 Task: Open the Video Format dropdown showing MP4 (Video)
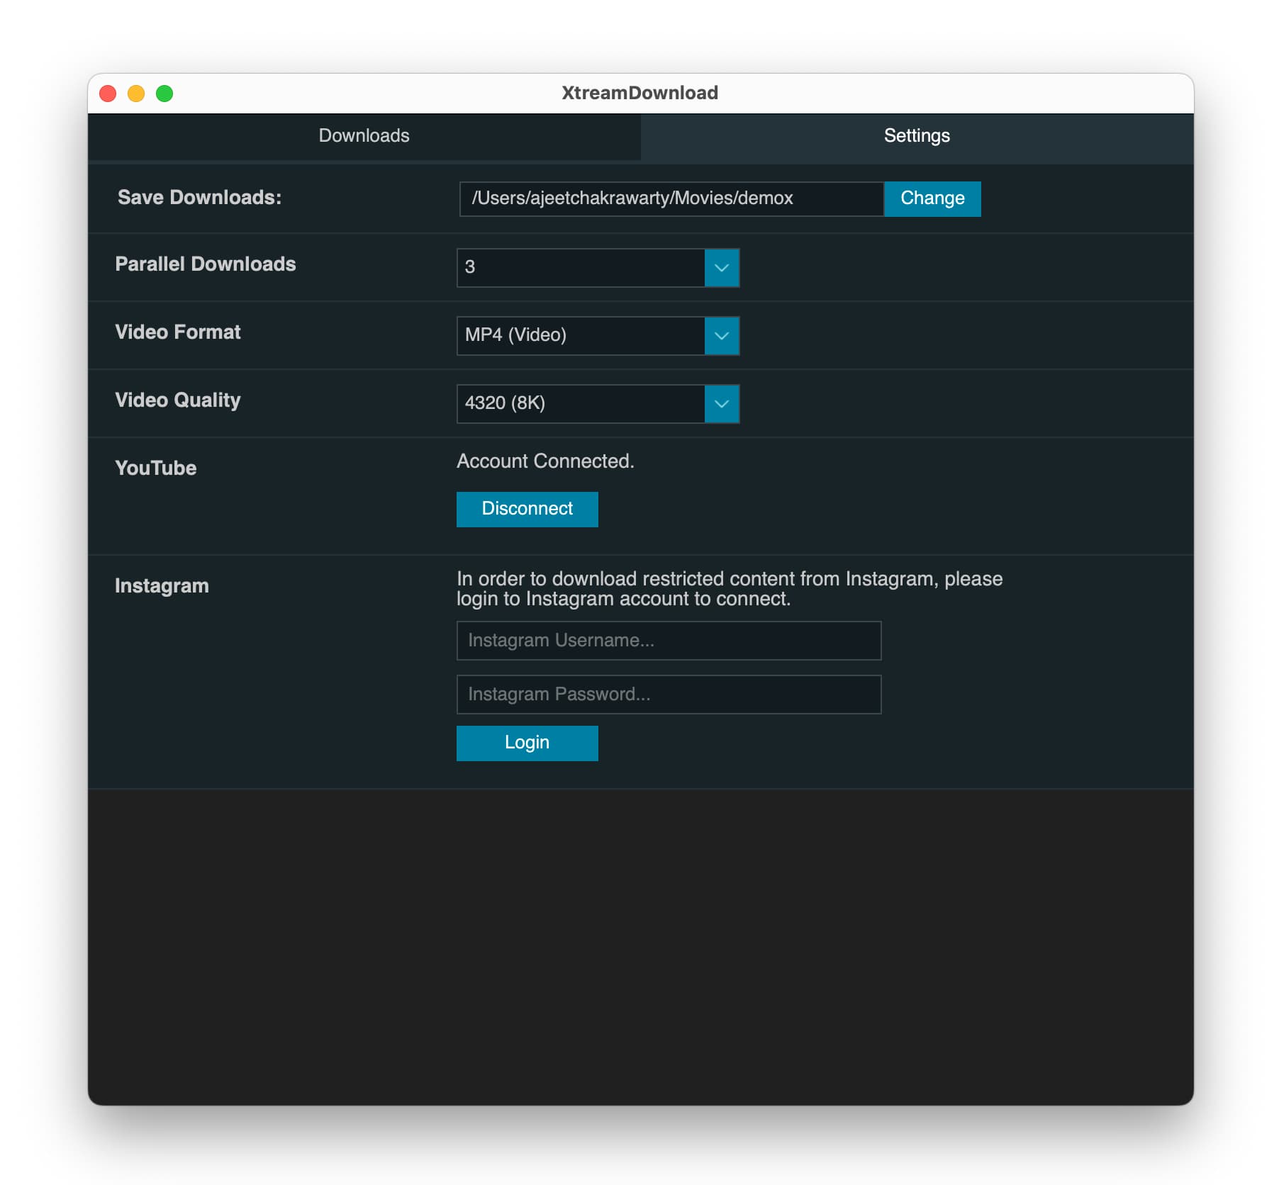(598, 335)
